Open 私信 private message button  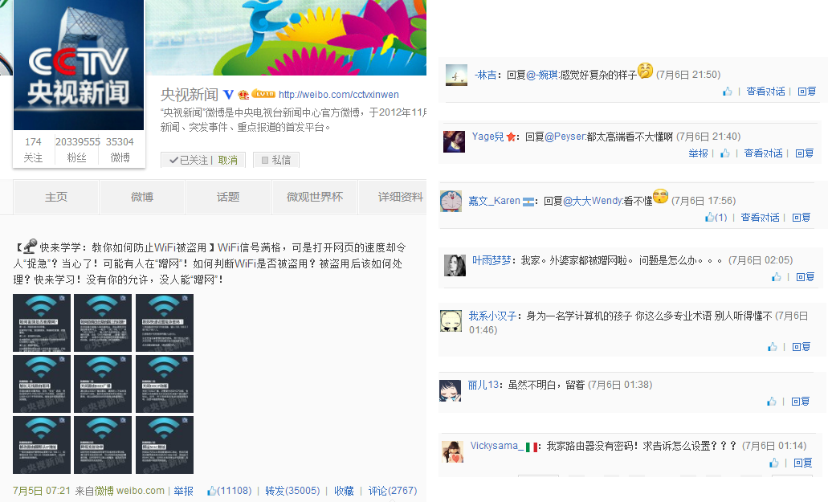(x=276, y=160)
